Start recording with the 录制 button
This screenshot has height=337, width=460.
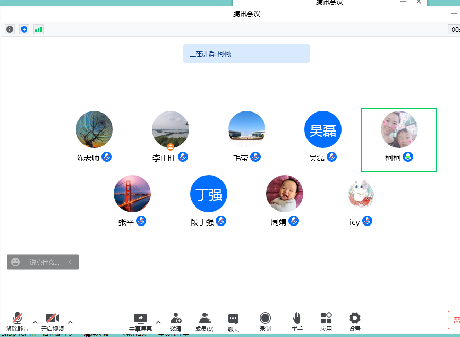[265, 322]
